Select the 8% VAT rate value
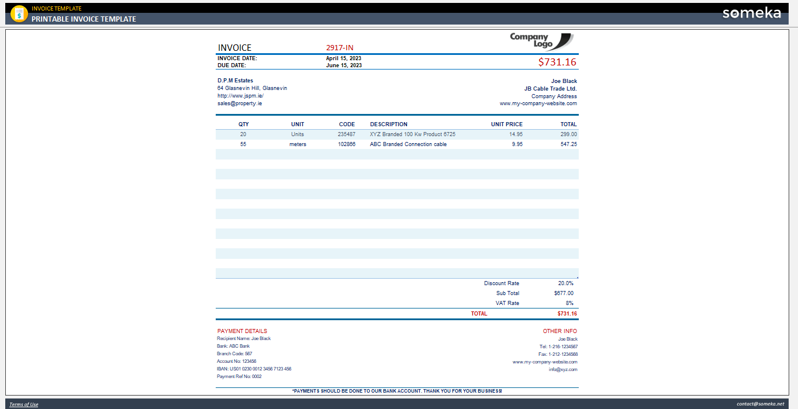The width and height of the screenshot is (798, 409). [570, 303]
